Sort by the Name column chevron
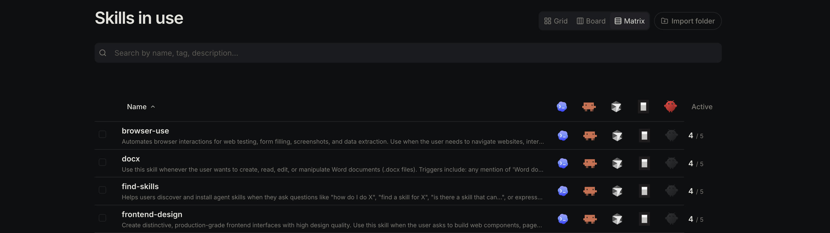This screenshot has height=233, width=830. [153, 107]
